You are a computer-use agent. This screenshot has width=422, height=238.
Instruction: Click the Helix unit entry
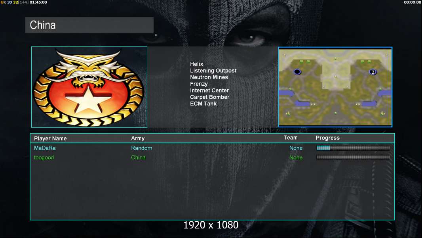(196, 64)
